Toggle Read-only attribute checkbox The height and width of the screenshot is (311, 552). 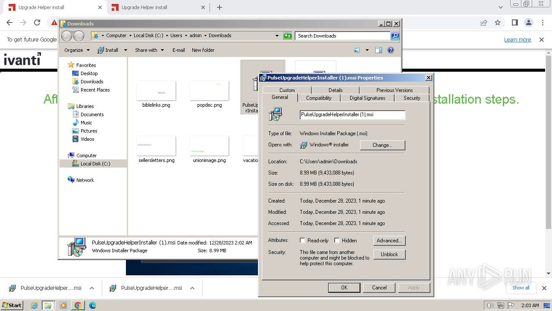303,241
